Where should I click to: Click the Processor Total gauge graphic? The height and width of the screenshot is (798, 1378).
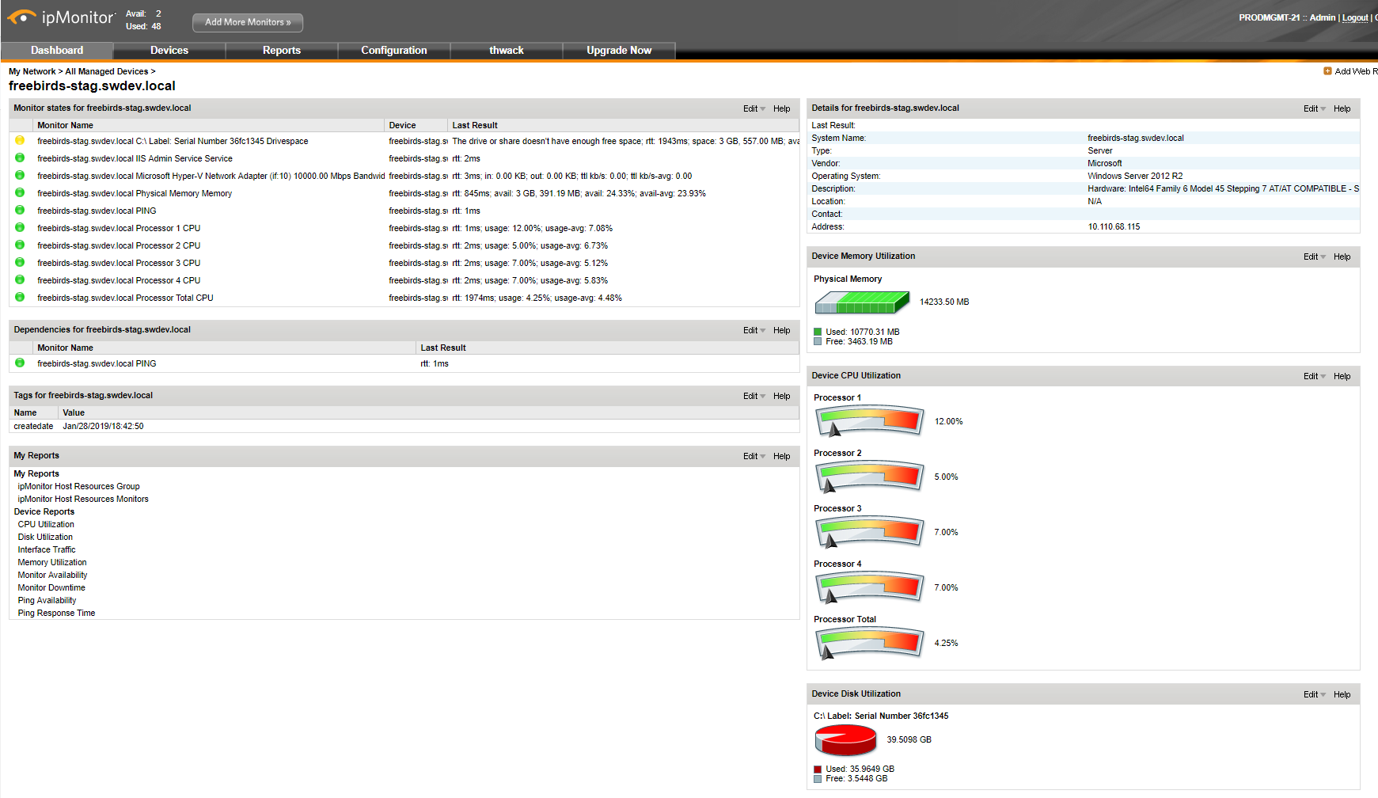coord(869,643)
